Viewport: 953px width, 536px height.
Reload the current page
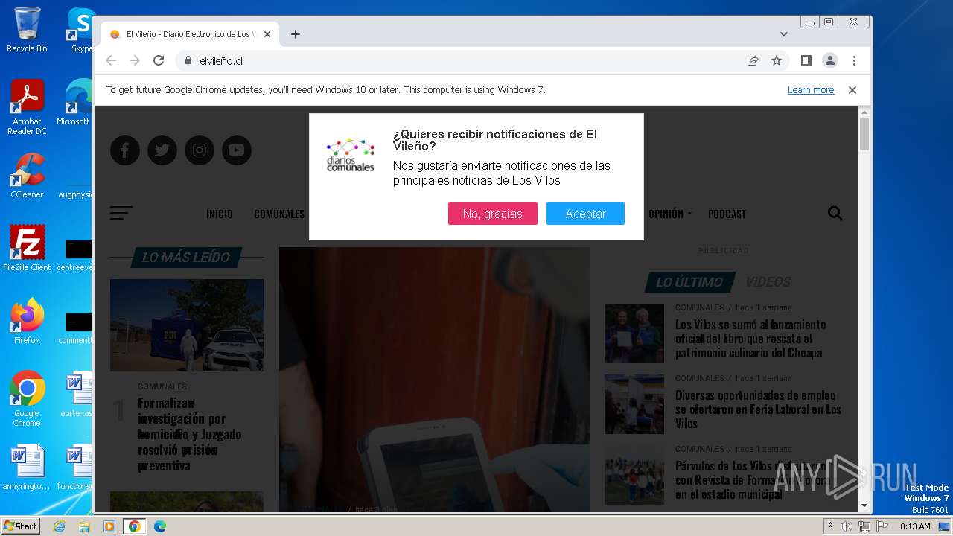pos(159,60)
